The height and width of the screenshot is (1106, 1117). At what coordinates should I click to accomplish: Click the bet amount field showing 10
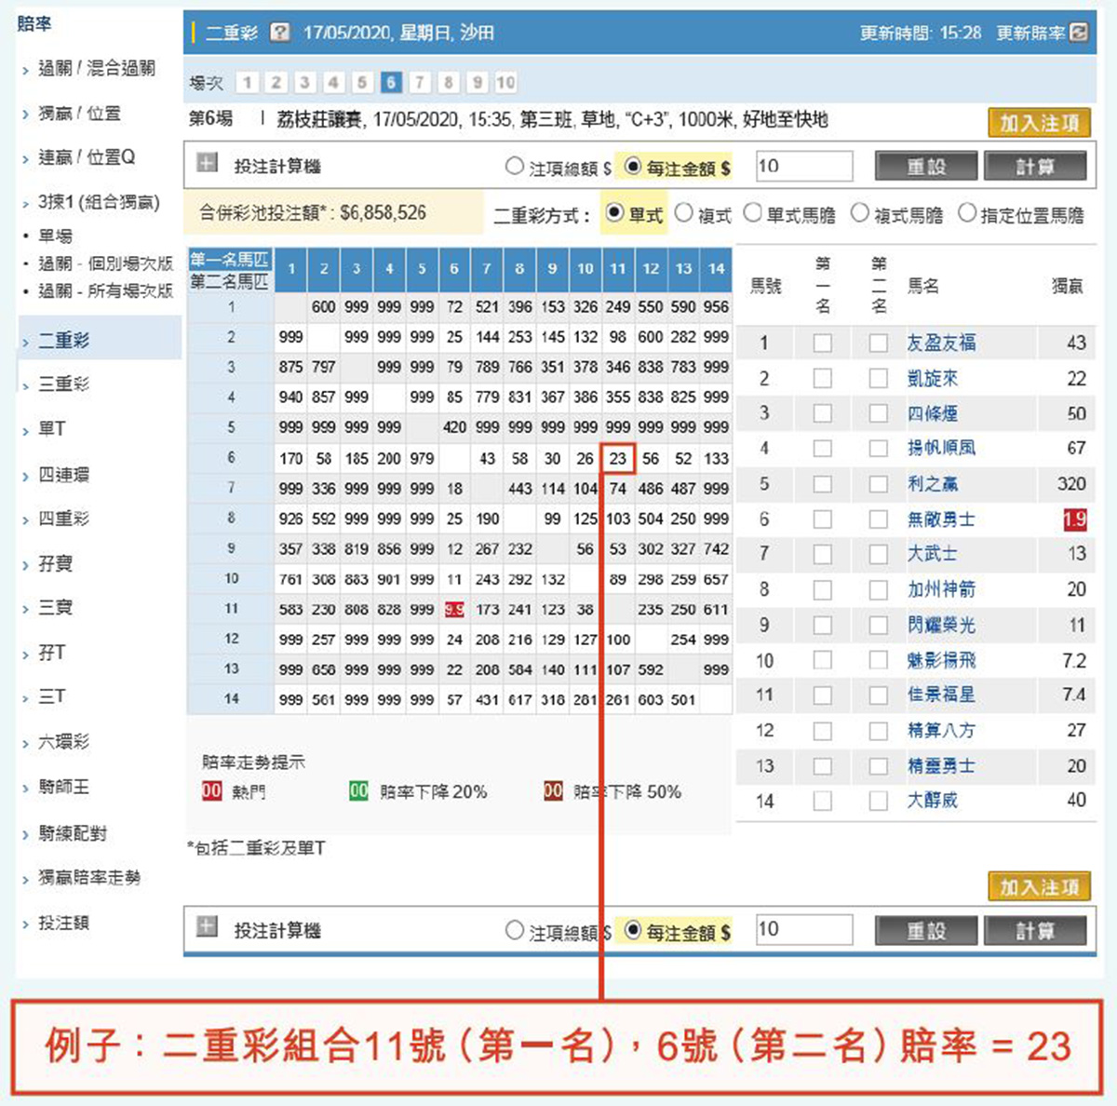tap(803, 166)
